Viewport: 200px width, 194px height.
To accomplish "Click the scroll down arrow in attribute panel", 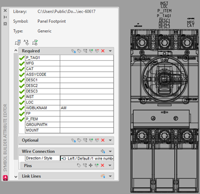I will (x=16, y=177).
